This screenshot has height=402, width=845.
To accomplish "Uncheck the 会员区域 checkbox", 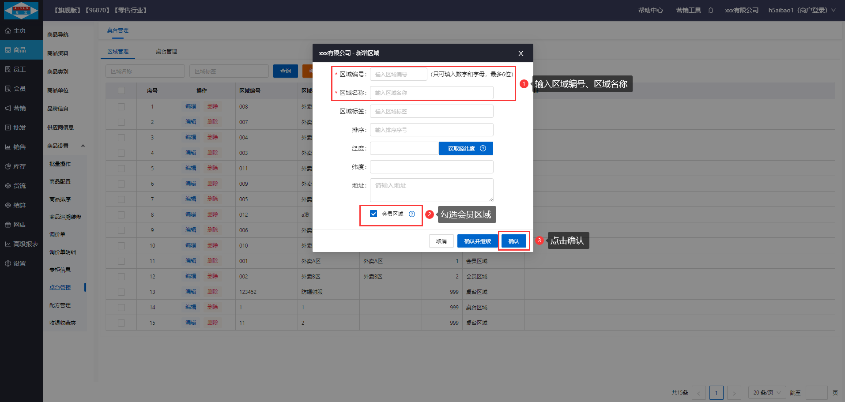I will (x=373, y=214).
